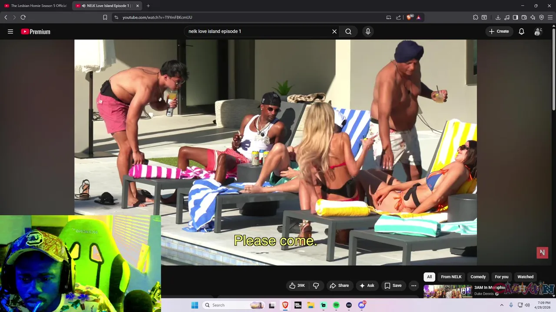The width and height of the screenshot is (556, 312).
Task: Click the NELK channel watermark in the player
Action: [x=542, y=253]
